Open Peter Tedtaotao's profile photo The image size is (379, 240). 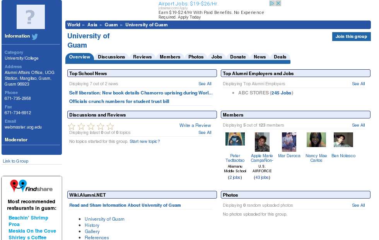coord(235,139)
